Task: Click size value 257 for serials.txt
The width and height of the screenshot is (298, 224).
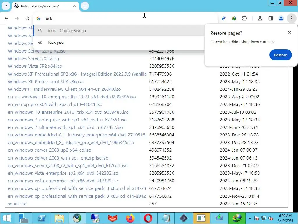Action: [x=153, y=204]
